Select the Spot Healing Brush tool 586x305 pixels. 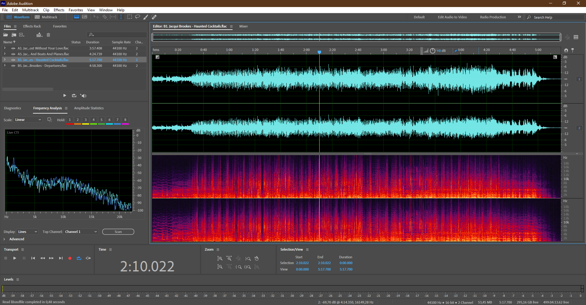(154, 17)
